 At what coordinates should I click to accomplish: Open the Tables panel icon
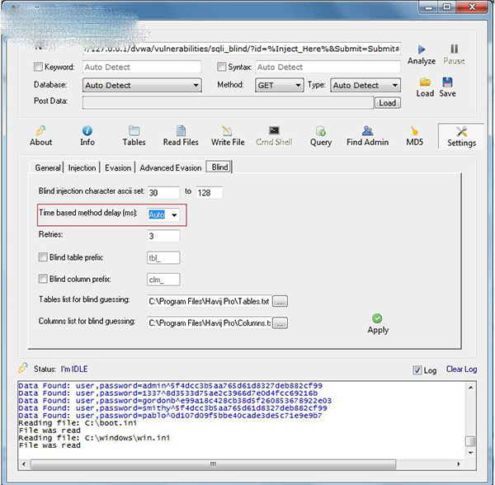pyautogui.click(x=134, y=130)
